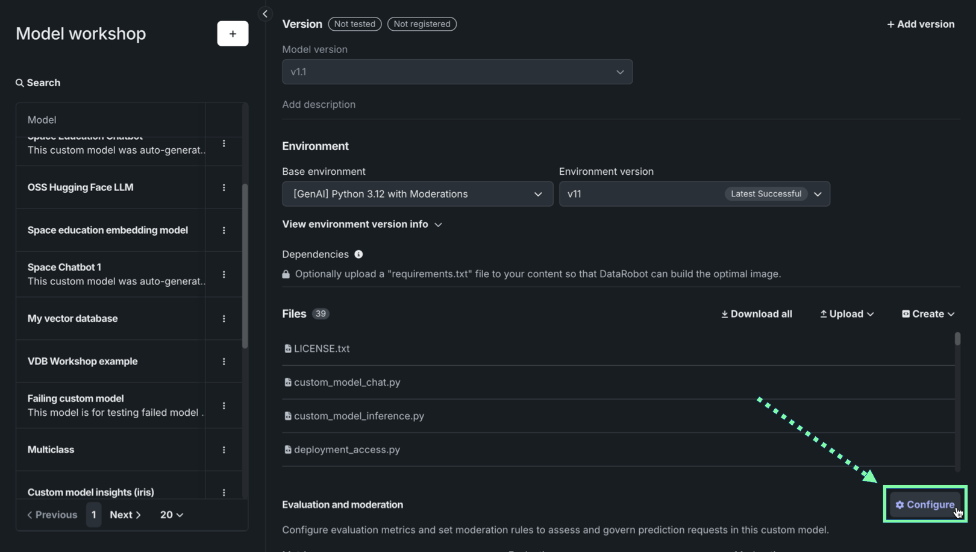Viewport: 976px width, 552px height.
Task: Click Add version button
Action: tap(921, 24)
